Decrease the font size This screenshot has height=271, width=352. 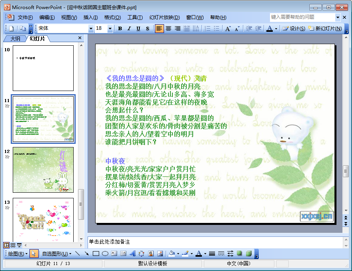click(237, 29)
